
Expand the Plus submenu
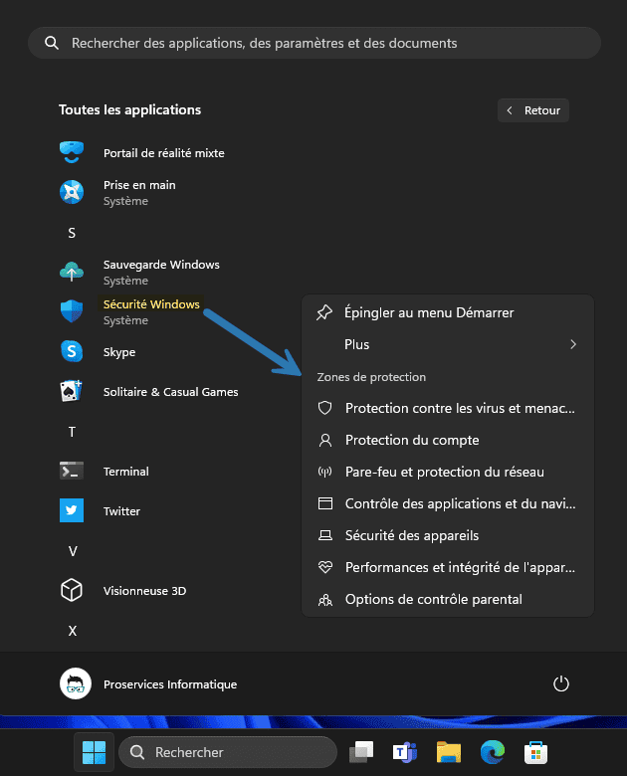coord(448,344)
